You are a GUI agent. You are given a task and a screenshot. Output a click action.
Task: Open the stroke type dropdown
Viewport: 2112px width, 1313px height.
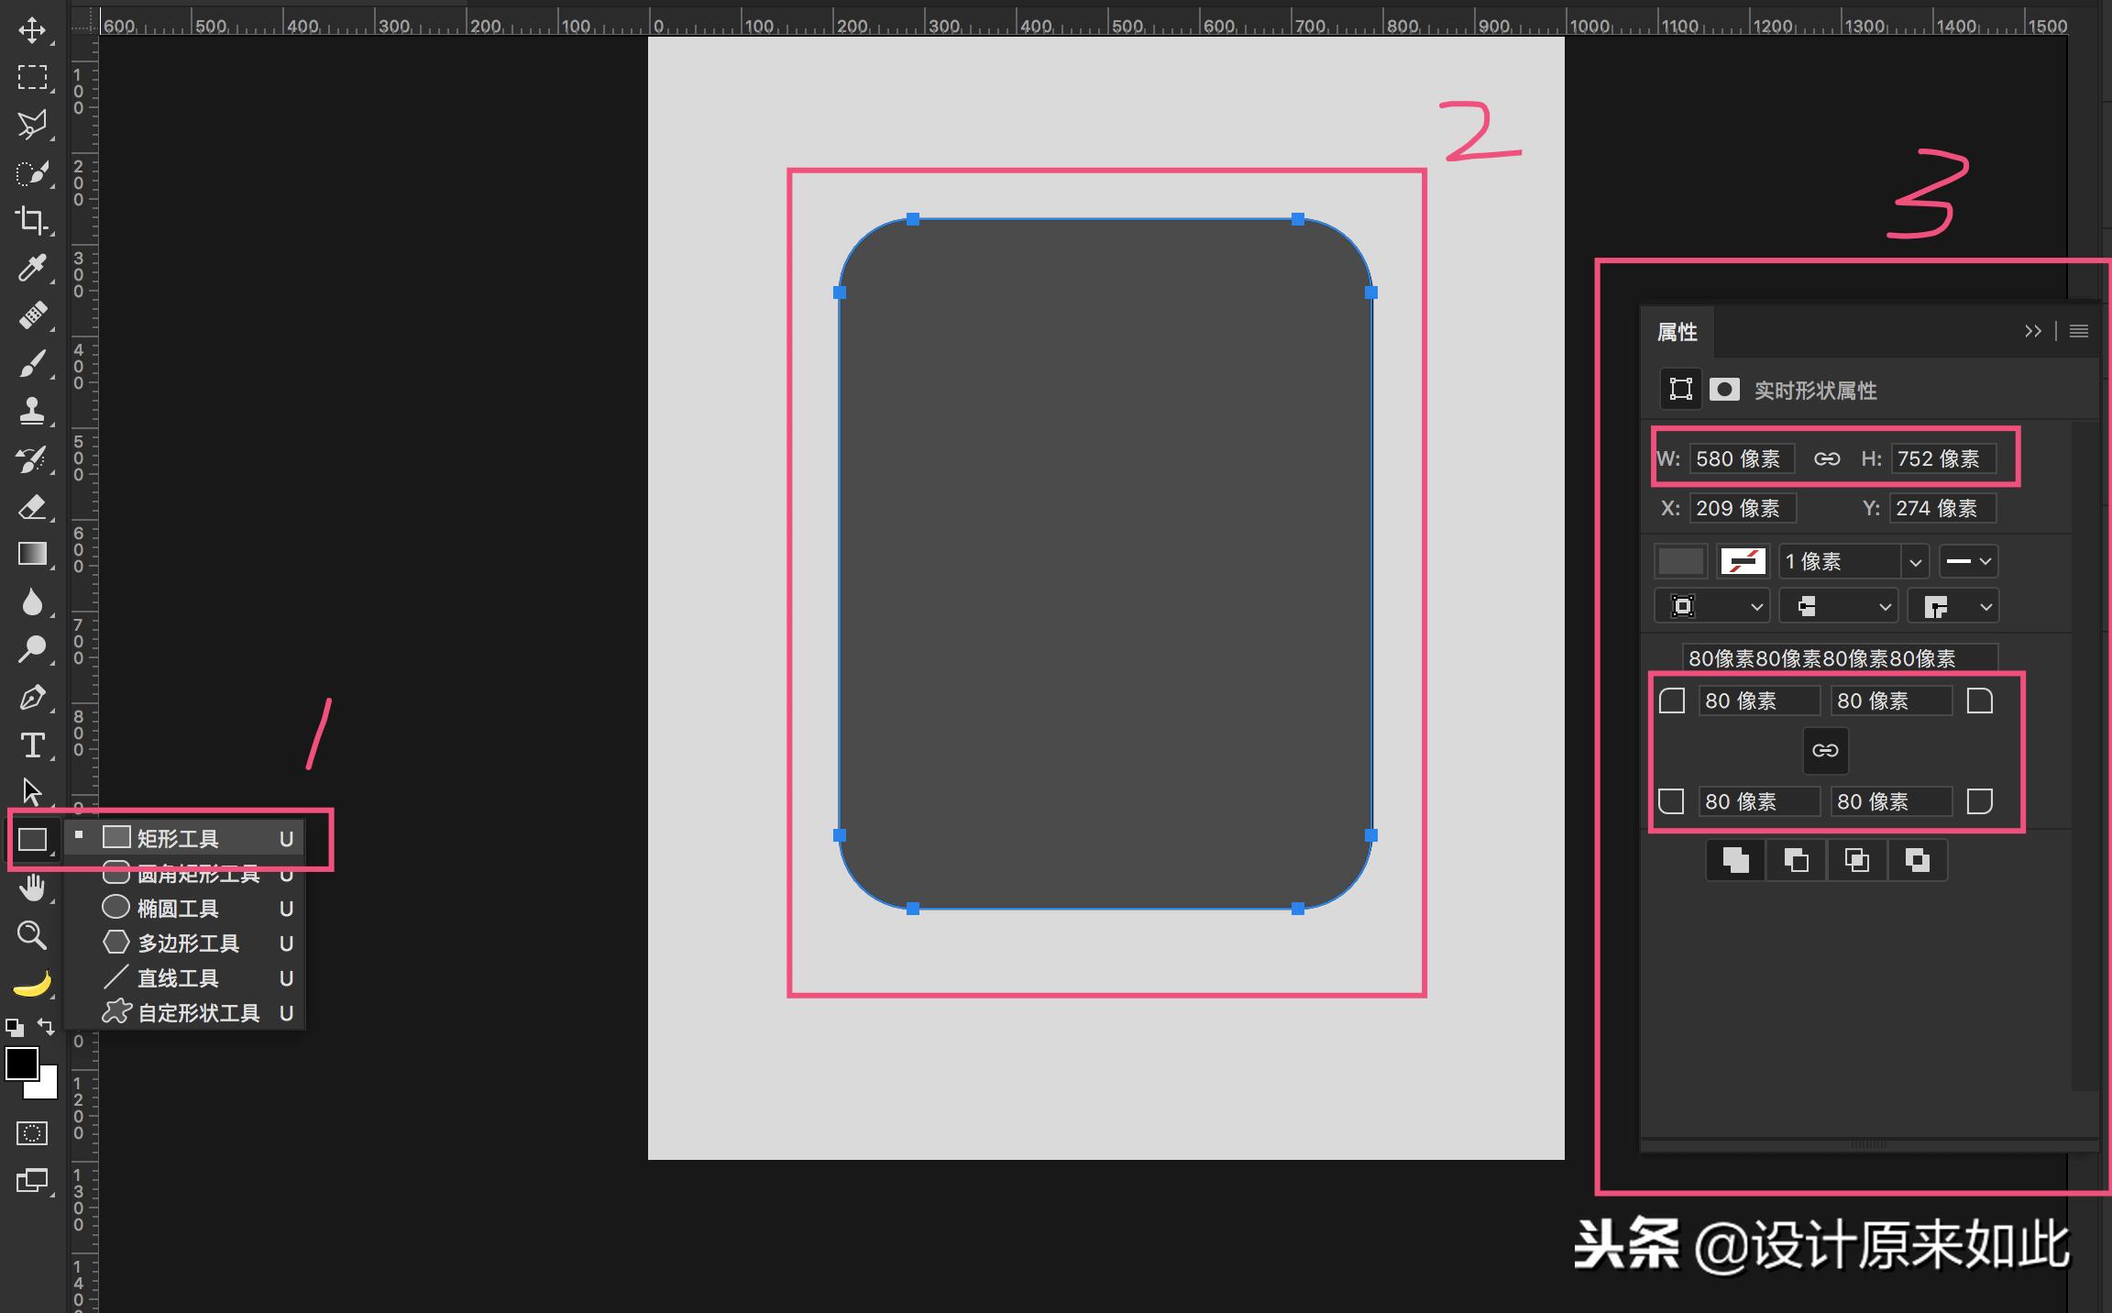[1968, 560]
